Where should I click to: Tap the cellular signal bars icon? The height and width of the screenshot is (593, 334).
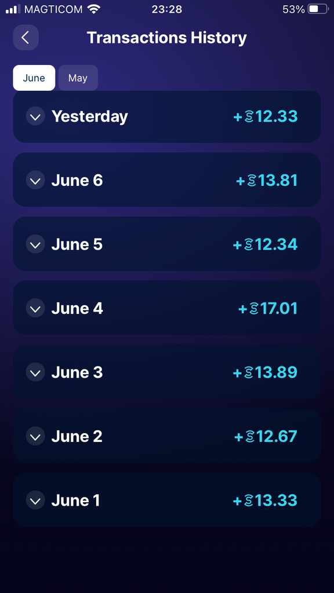click(13, 9)
